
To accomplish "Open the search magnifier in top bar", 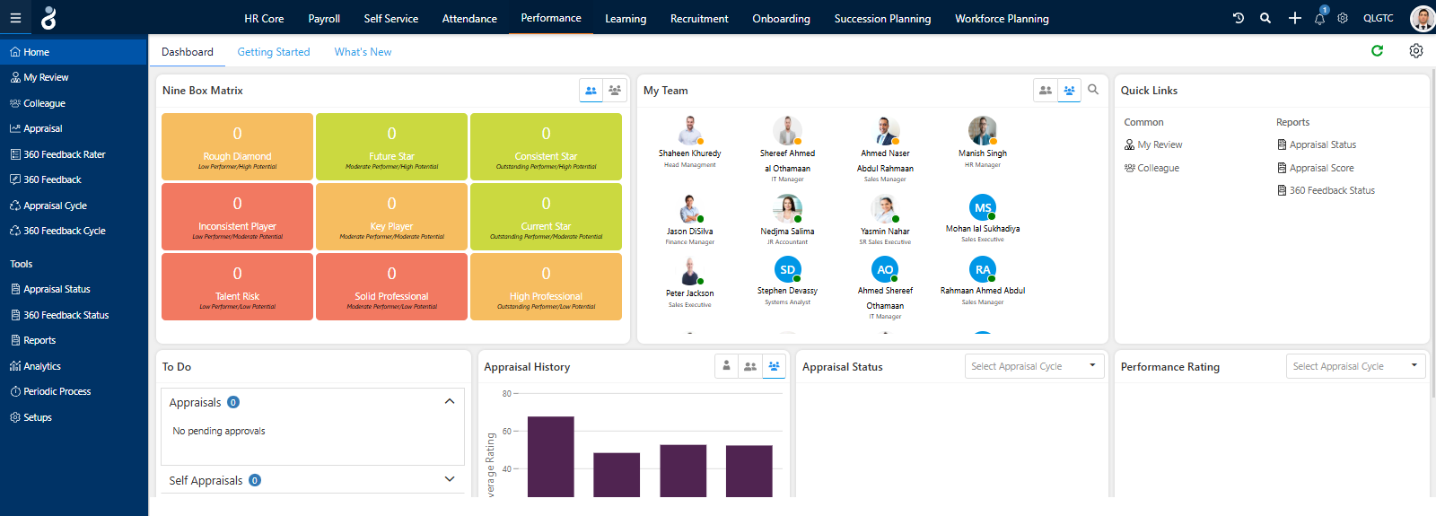I will click(x=1265, y=18).
